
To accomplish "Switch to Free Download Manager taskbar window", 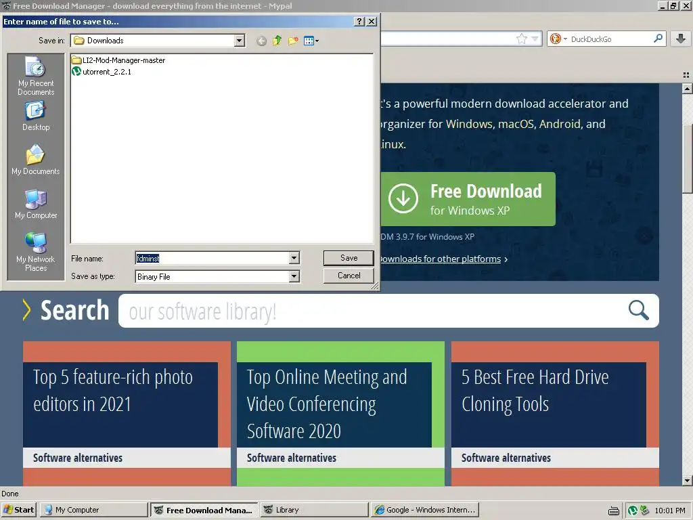I will point(204,510).
